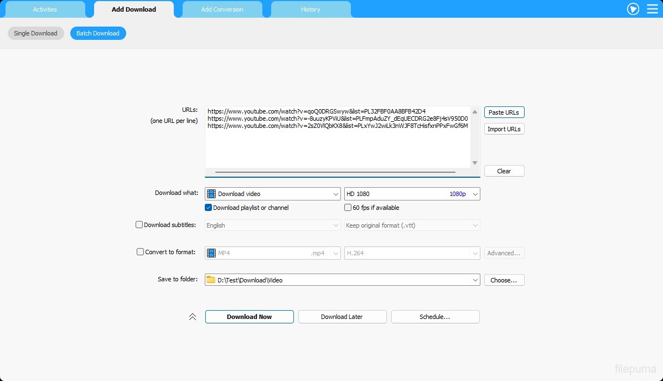Switch to the Activities tab

click(x=45, y=9)
